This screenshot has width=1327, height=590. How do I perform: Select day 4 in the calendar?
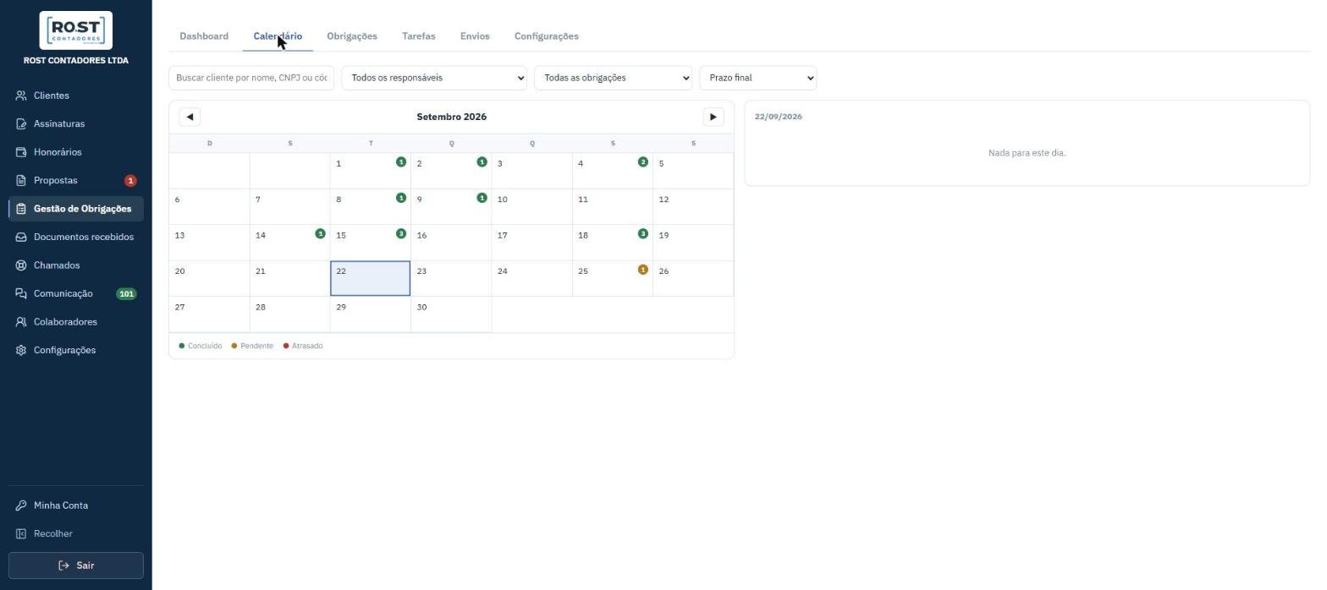613,171
